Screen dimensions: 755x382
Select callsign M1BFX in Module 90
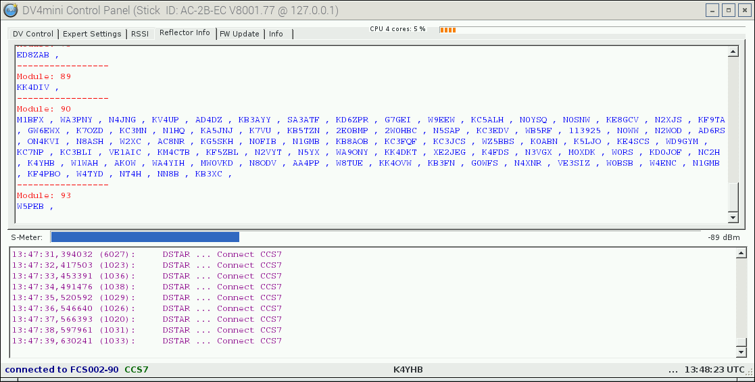pos(30,120)
